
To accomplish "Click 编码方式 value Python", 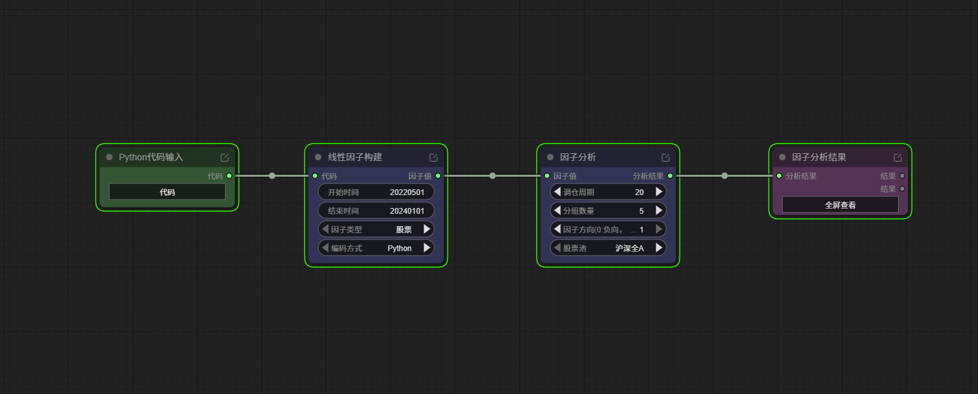I will tap(400, 248).
